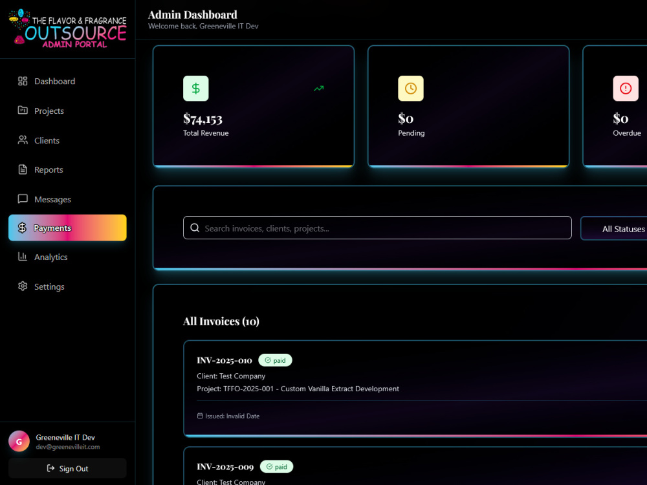Click the Pending label

(411, 133)
